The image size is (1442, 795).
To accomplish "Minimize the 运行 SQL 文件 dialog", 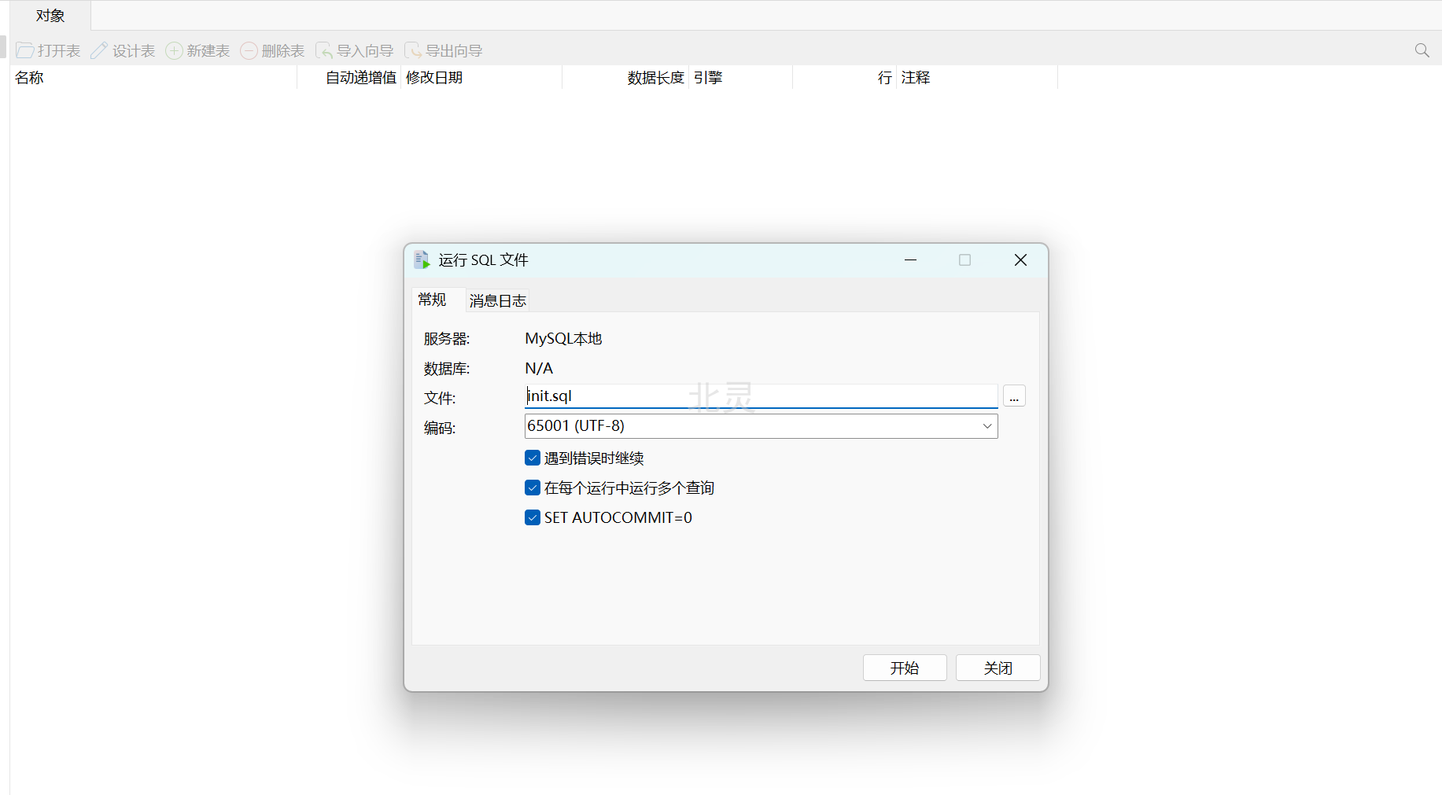I will 910,260.
